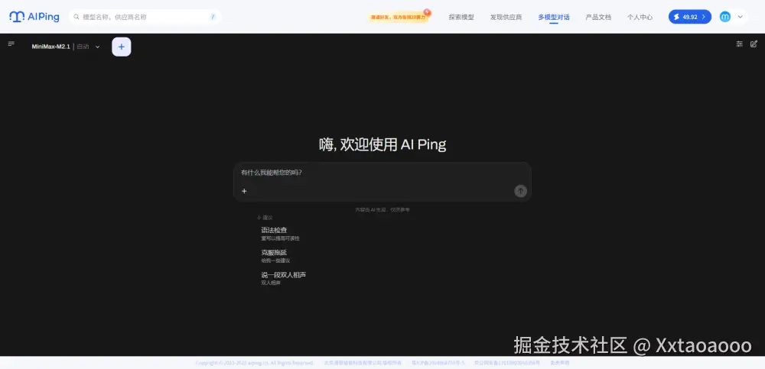
Task: Choose the 语法检查 suggestion
Action: click(x=281, y=234)
